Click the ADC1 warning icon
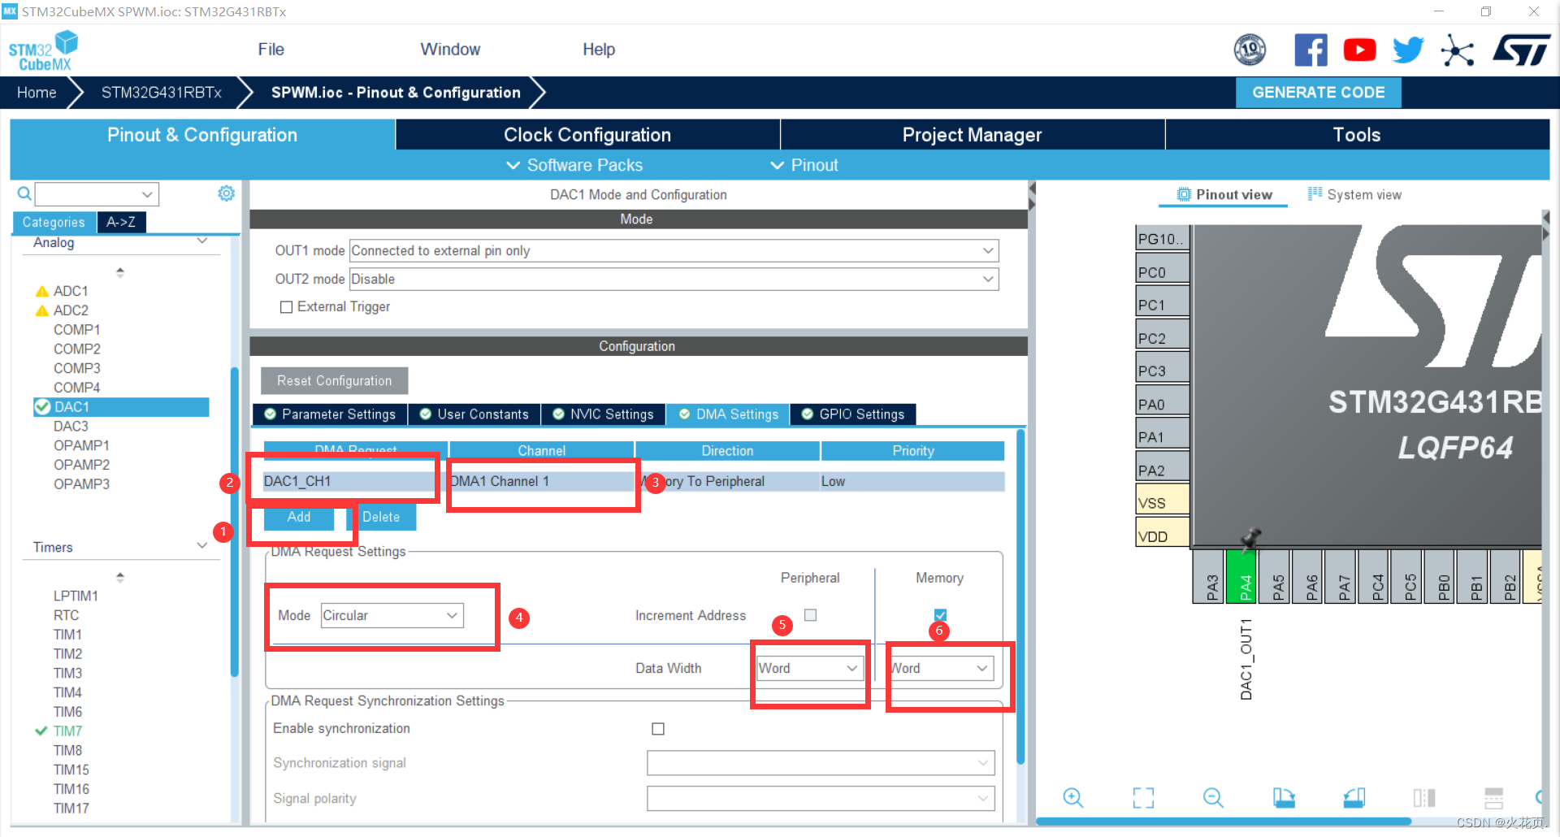The width and height of the screenshot is (1560, 837). tap(42, 291)
